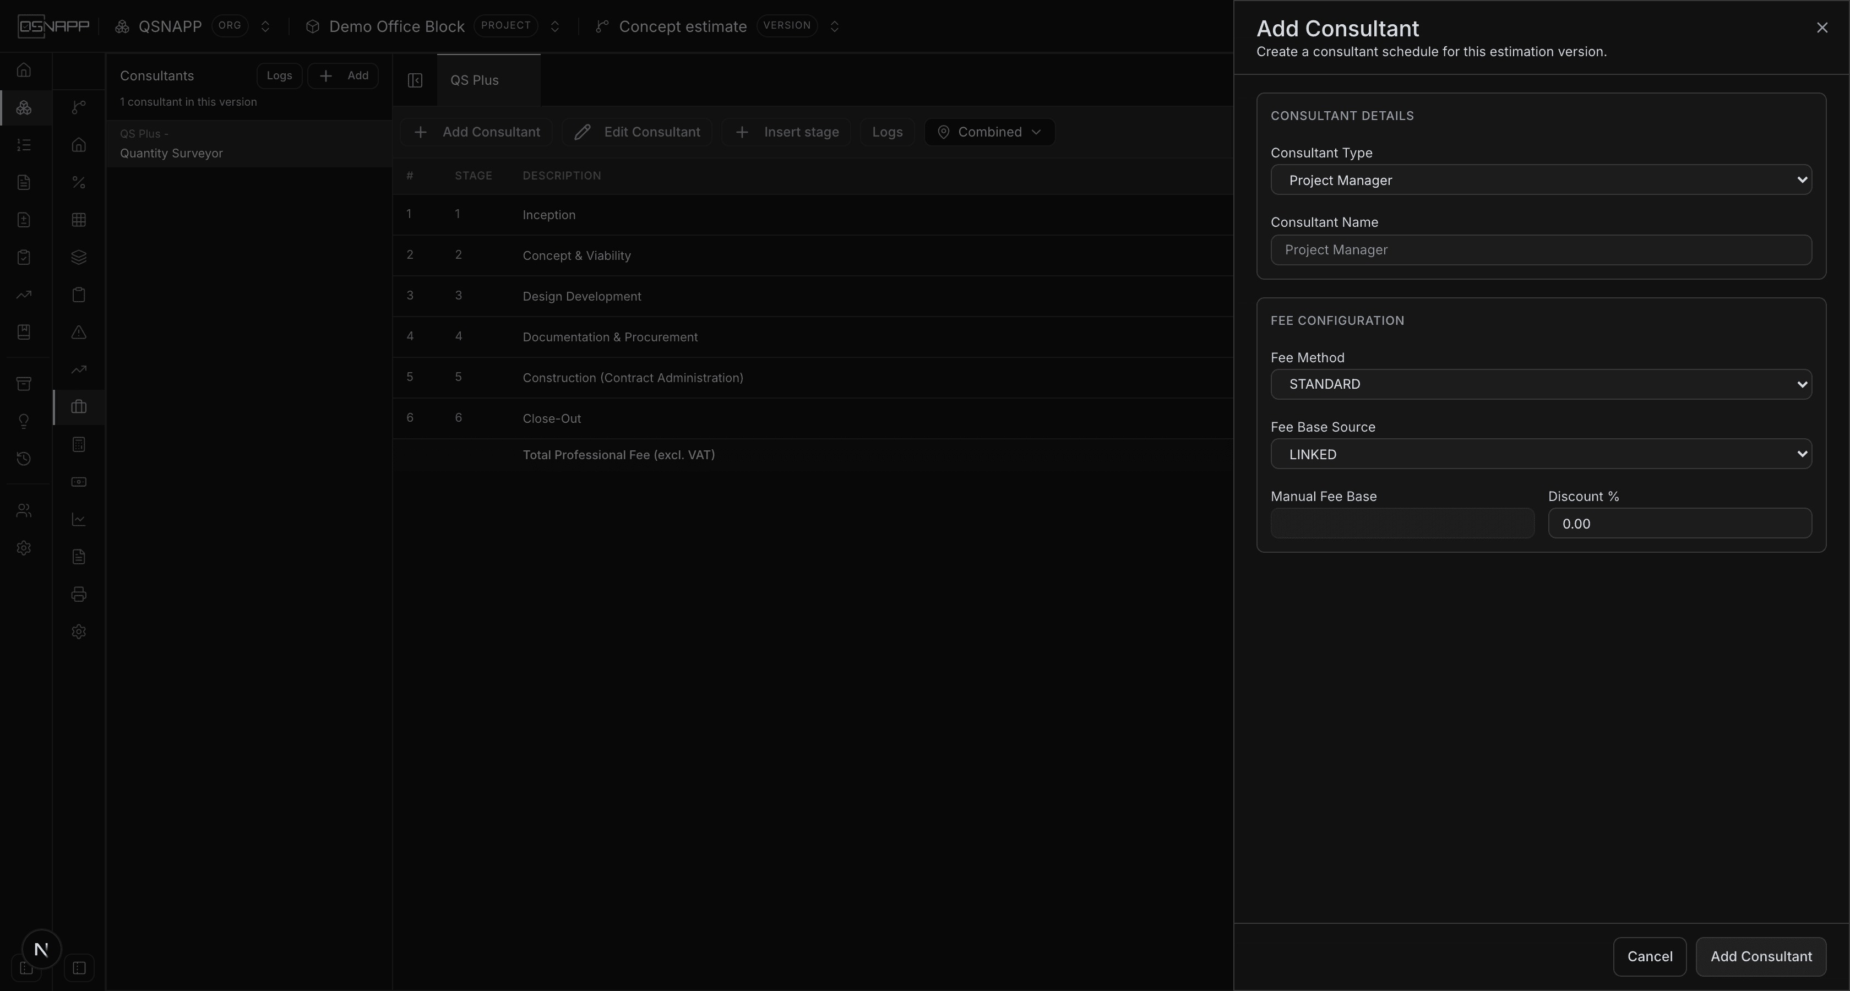1850x991 pixels.
Task: Open the archive box icon in sidebar
Action: 24,384
